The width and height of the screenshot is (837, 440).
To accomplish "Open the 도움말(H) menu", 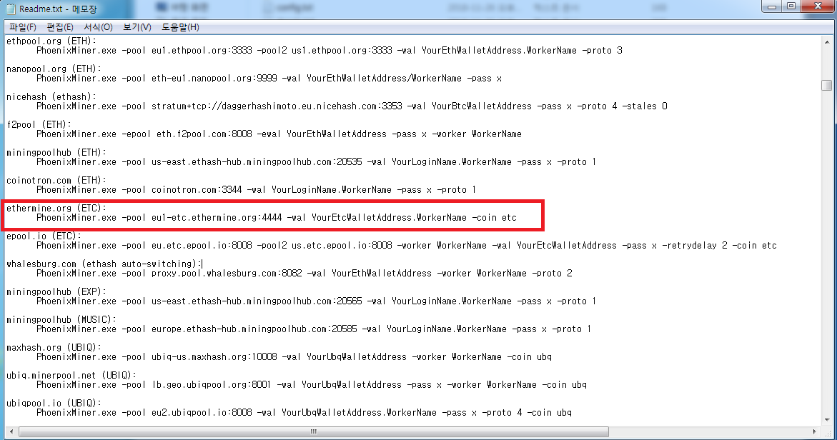I will (x=180, y=27).
